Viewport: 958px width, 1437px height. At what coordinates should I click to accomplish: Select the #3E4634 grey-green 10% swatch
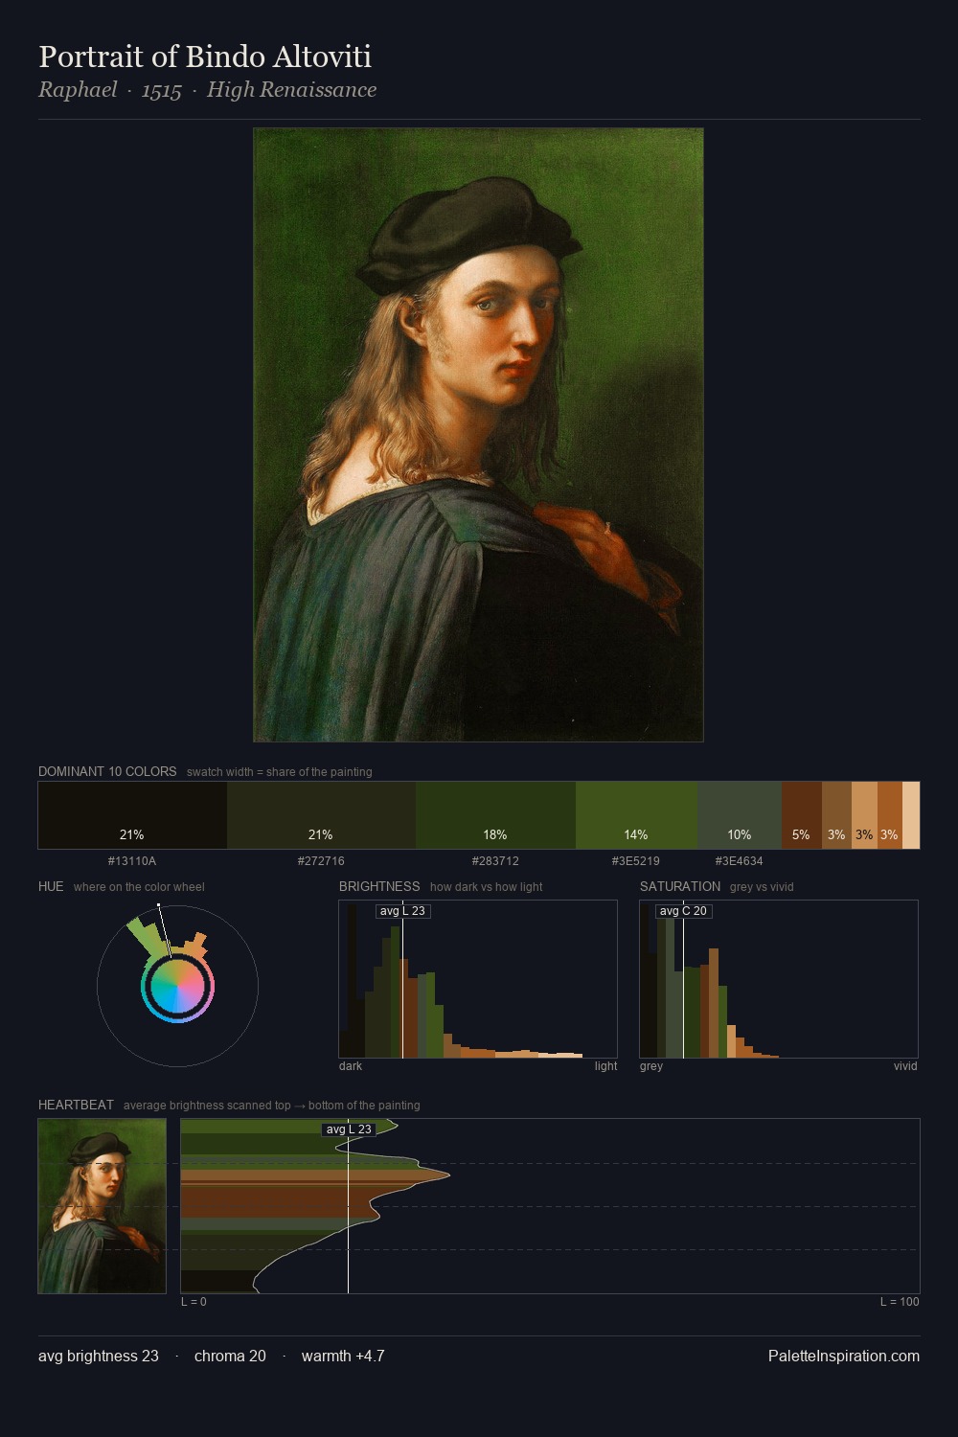pos(740,815)
